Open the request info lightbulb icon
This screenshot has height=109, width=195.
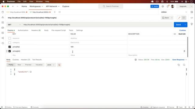pyautogui.click(x=192, y=24)
